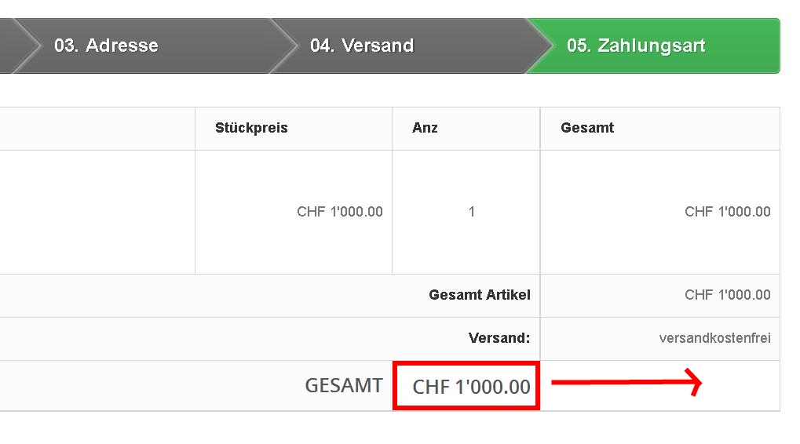Click the "Gesamt Artikel" label
Screen dimensions: 800x444
[x=480, y=295]
